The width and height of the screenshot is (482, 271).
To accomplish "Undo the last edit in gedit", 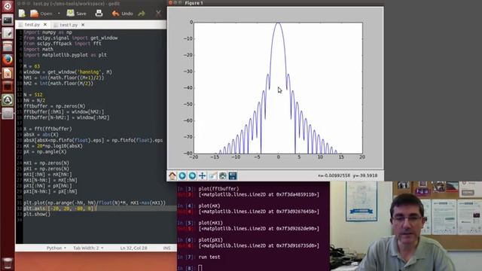I will click(122, 14).
